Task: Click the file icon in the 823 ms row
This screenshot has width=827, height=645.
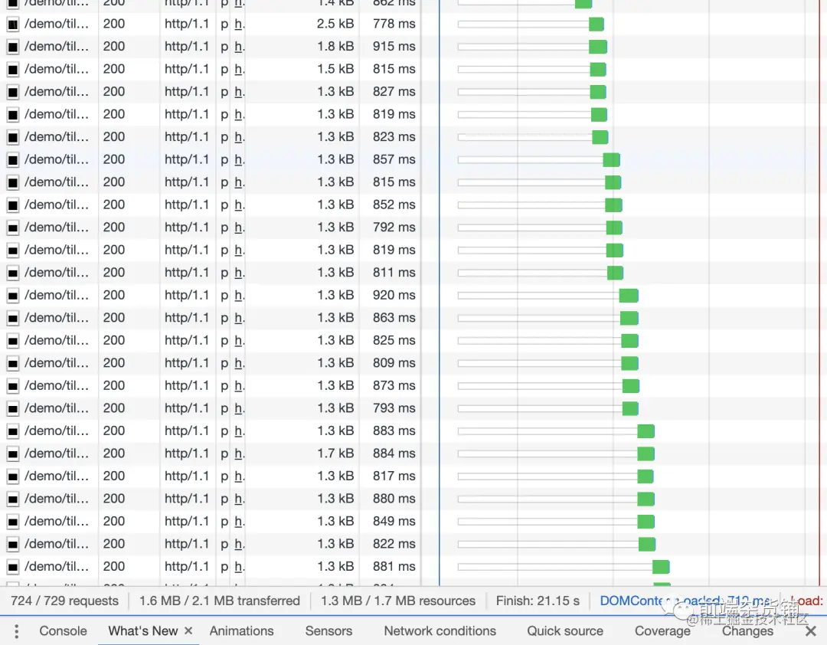Action: [13, 137]
